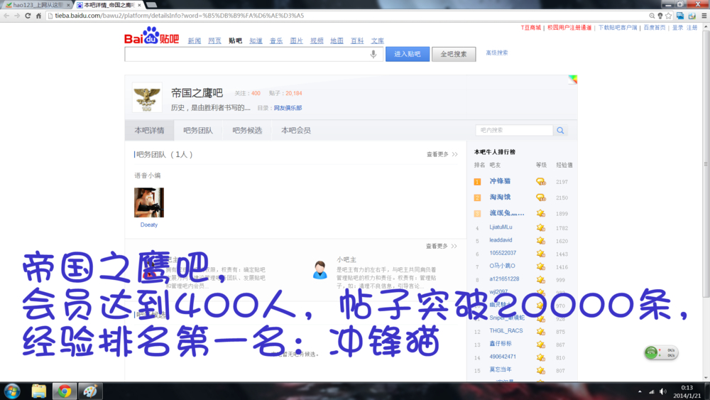Open the browser home page icon
Screen dimensions: 710x400
tap(38, 16)
